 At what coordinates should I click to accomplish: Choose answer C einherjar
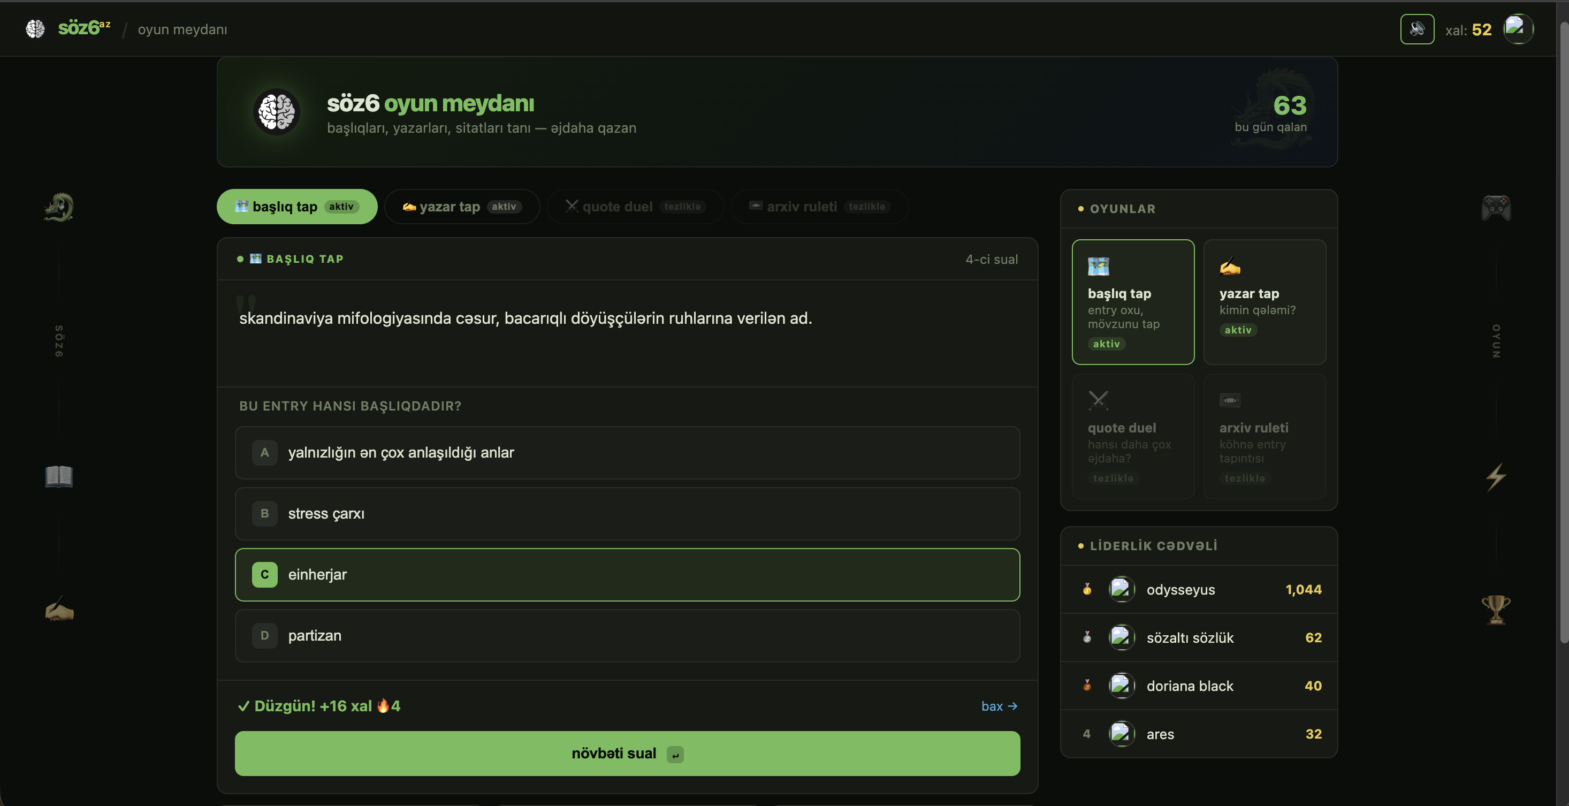click(x=627, y=574)
